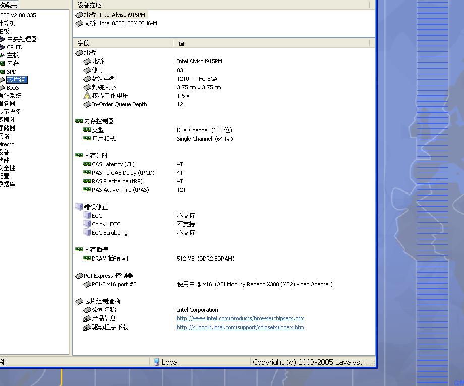Viewport: 464px width, 386px height.
Task: Click the core voltage warning icon (核心工作电压)
Action: pos(87,96)
